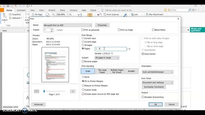Switch to Tile Large Pages handling
Screen dimensions: 205x115
pyautogui.click(x=102, y=71)
